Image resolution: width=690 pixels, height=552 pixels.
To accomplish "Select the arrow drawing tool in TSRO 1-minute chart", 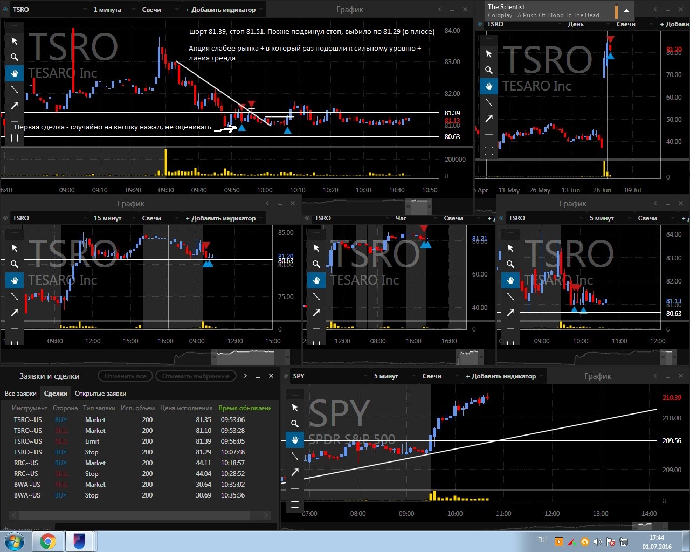I will coord(15,106).
